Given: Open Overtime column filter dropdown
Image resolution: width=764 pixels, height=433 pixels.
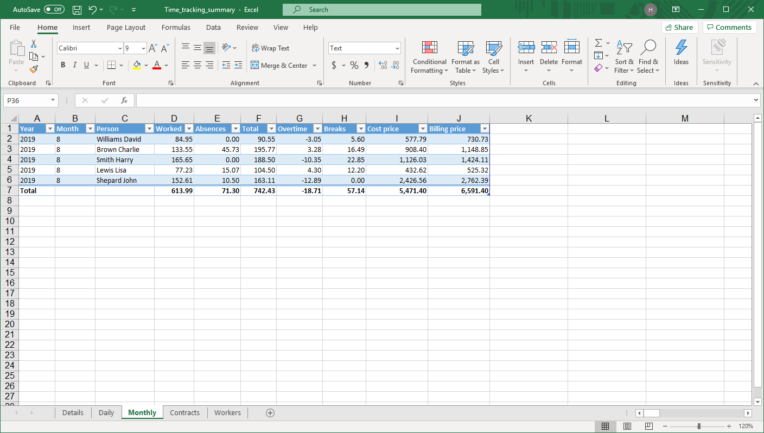Looking at the screenshot, I should point(317,129).
